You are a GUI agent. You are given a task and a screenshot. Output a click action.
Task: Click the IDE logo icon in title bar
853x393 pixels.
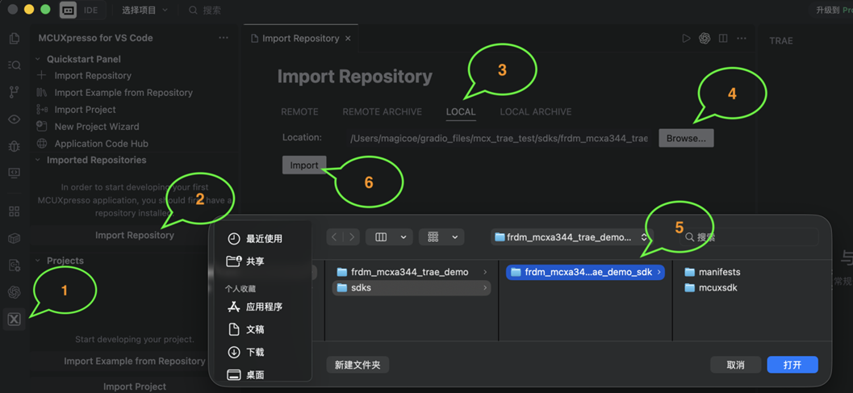pyautogui.click(x=68, y=10)
